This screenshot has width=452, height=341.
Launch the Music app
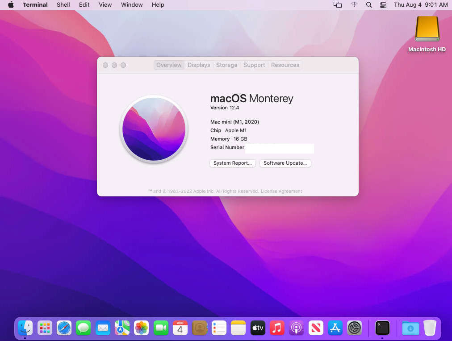[277, 328]
